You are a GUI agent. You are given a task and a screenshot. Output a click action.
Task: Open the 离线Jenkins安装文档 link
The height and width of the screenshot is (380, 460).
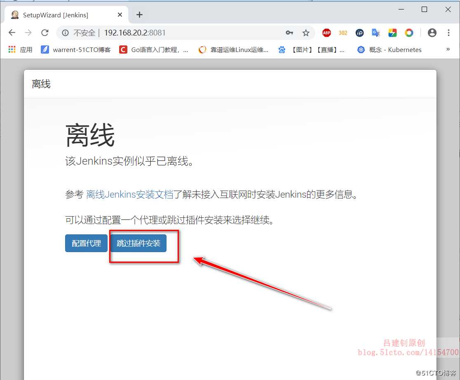pos(129,194)
